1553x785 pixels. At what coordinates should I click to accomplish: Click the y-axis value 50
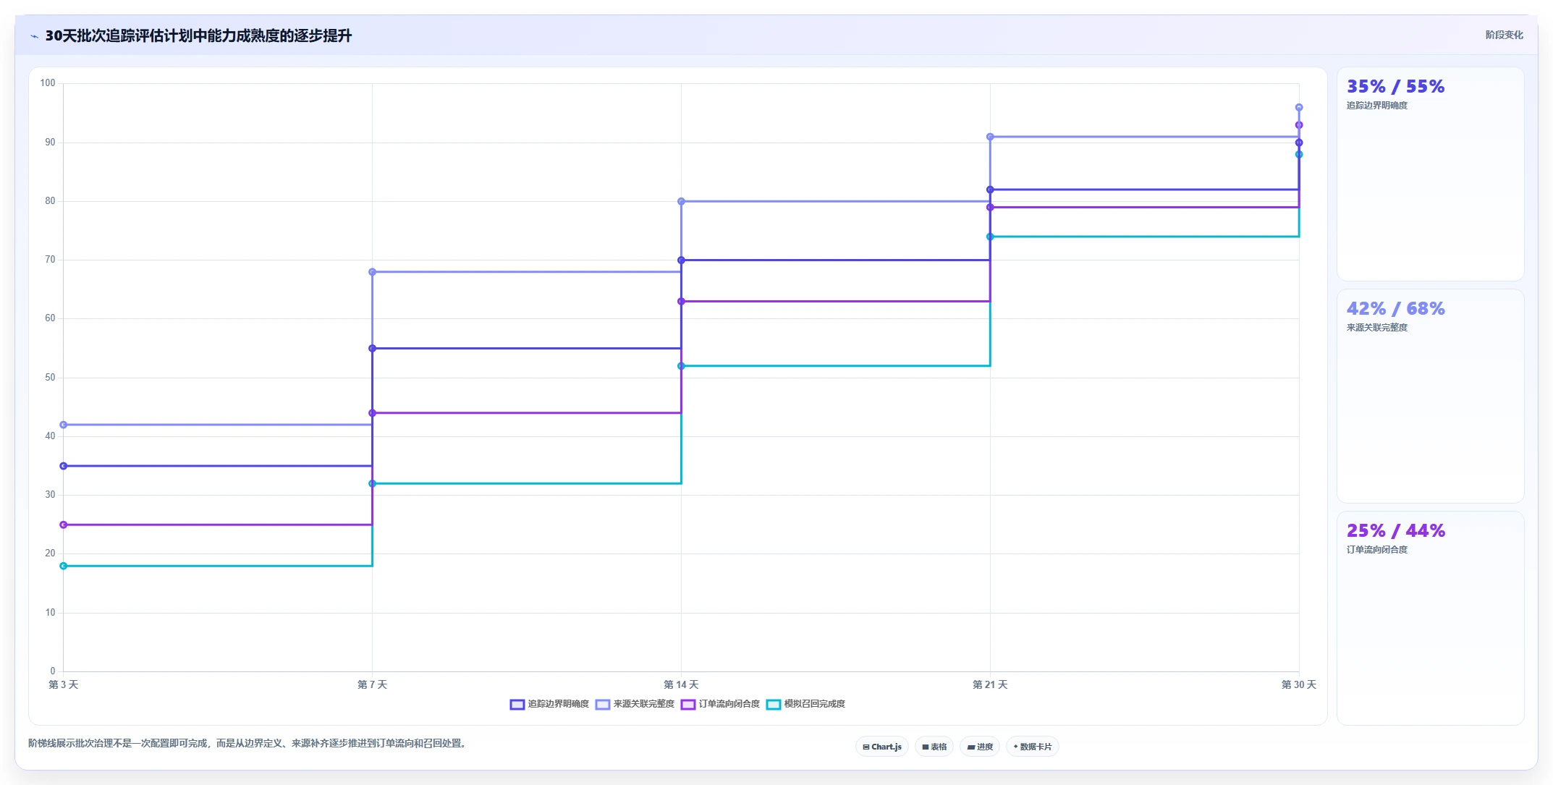click(50, 378)
